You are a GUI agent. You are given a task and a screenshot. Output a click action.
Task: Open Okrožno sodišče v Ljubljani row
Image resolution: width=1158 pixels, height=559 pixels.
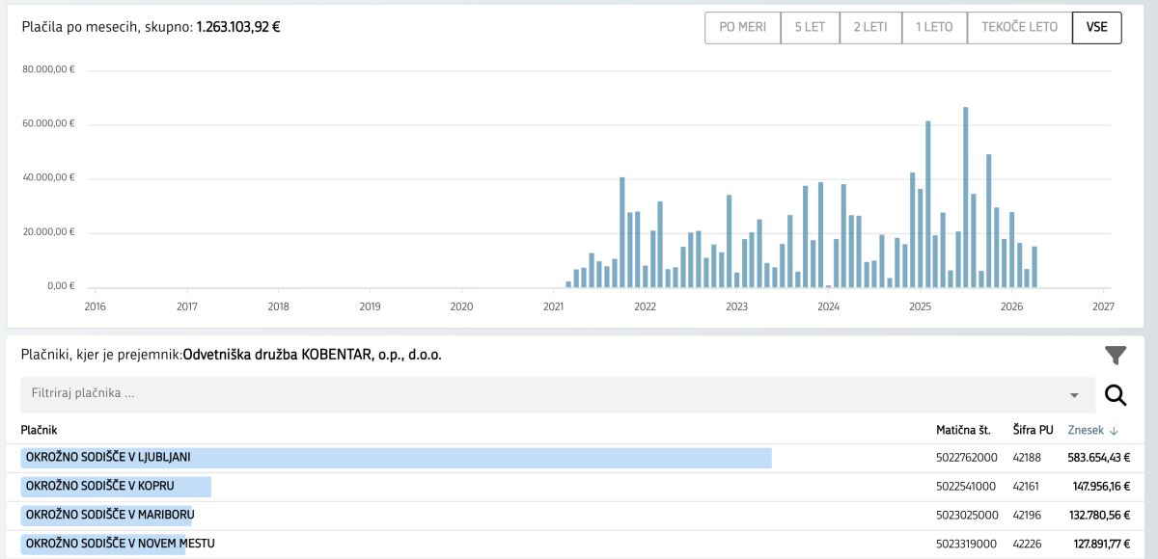pos(108,458)
